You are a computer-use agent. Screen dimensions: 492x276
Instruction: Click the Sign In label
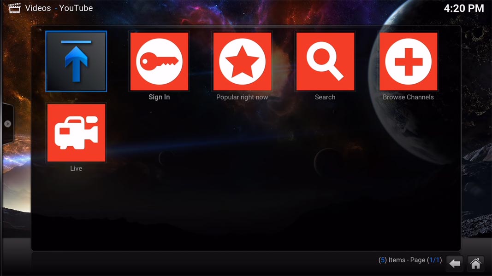pos(159,97)
